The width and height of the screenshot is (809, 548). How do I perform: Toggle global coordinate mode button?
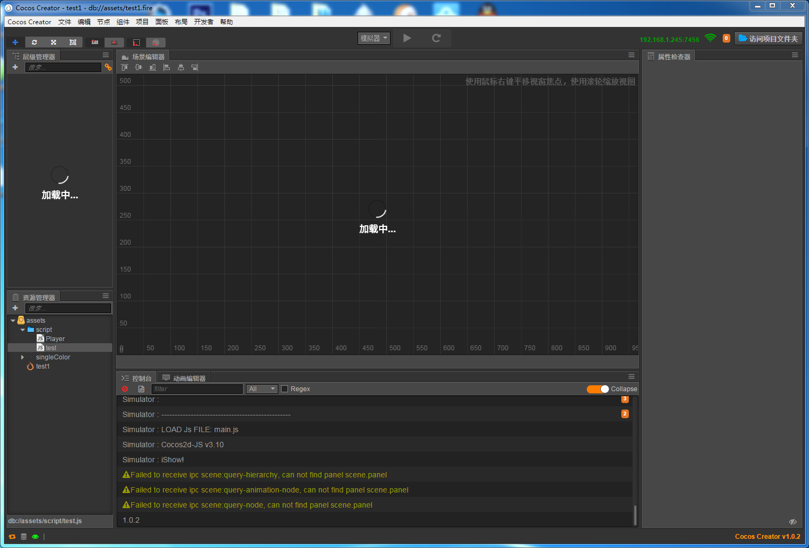coord(156,42)
